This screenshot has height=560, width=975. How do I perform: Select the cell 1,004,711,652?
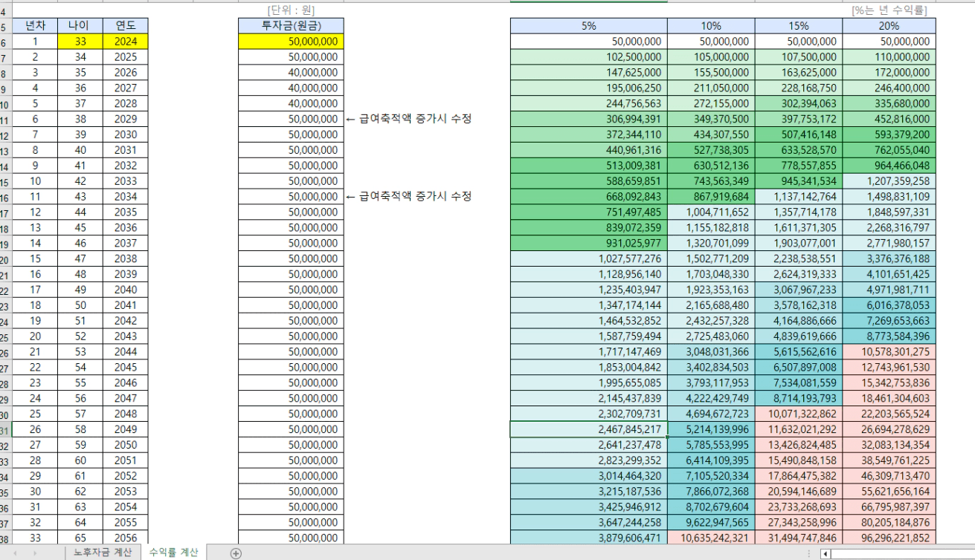[711, 212]
